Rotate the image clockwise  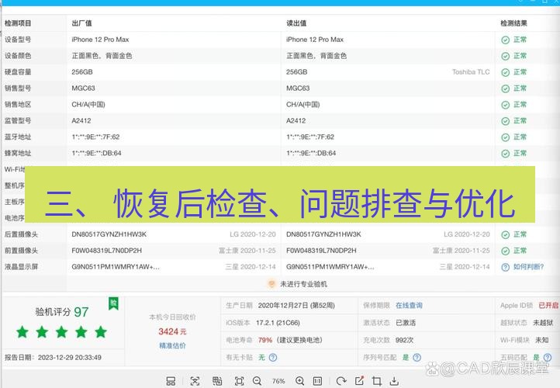(341, 381)
